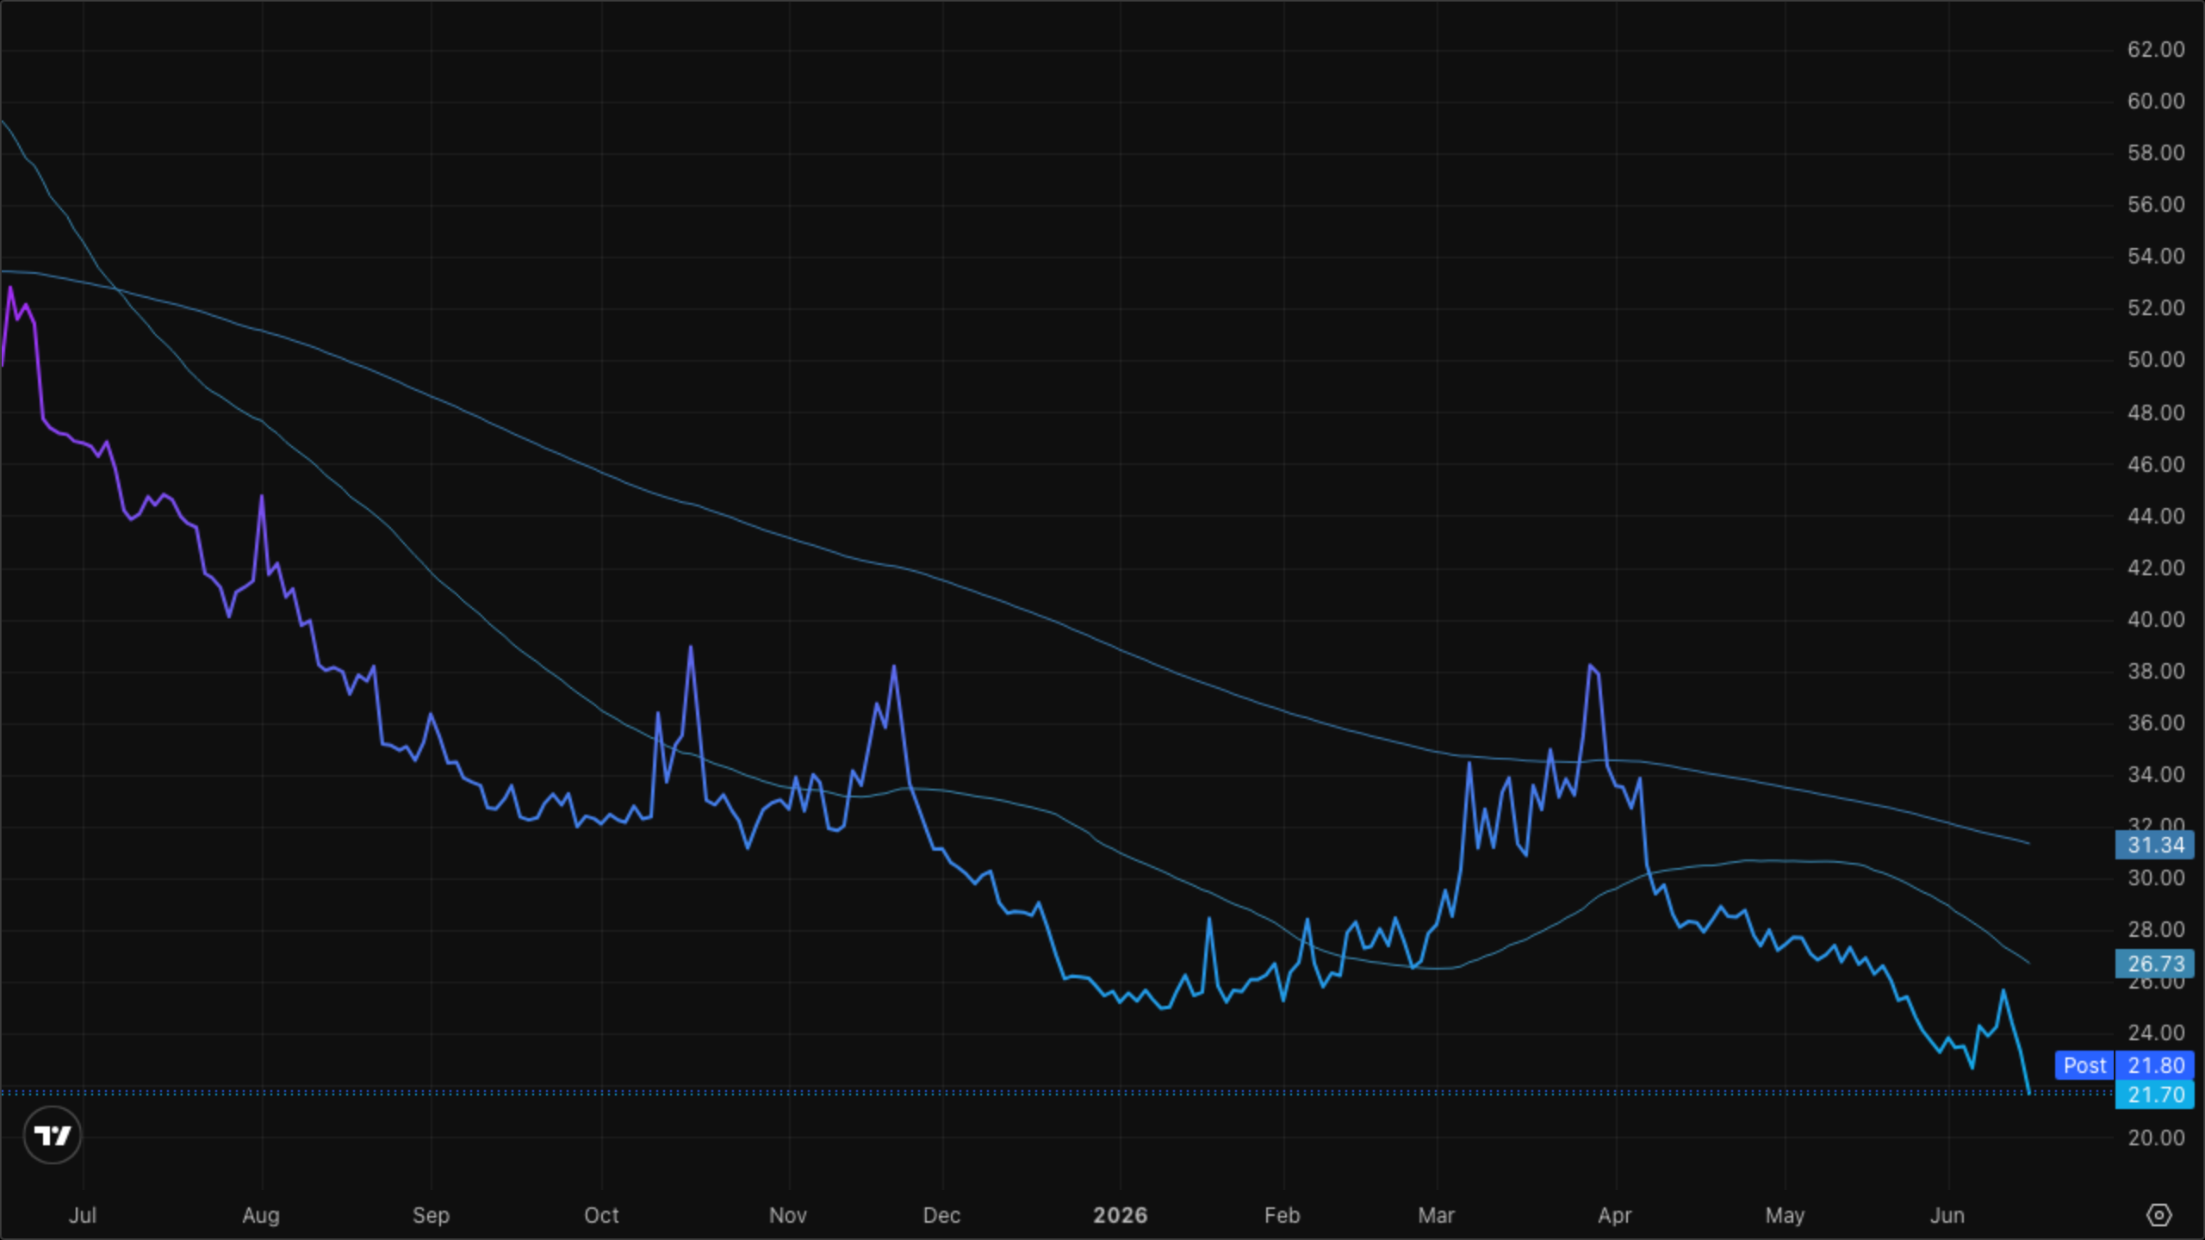This screenshot has height=1240, width=2205.
Task: Click the May label on time axis
Action: 1785,1215
